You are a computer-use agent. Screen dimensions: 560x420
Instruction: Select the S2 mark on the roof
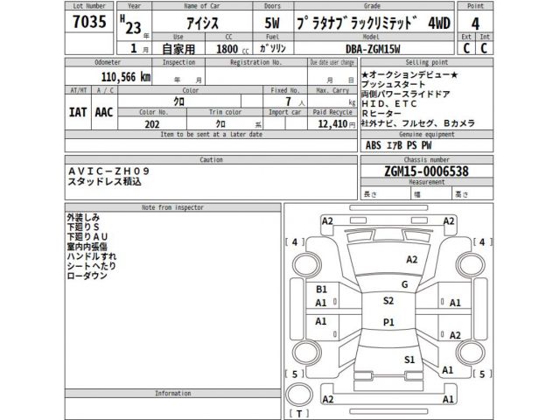tap(388, 300)
